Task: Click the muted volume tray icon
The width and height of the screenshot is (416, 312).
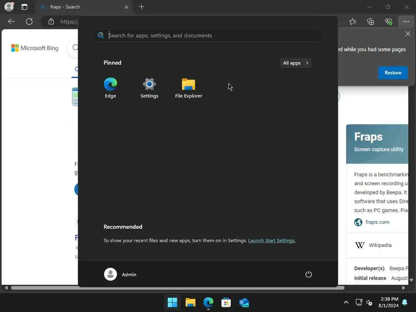Action: tap(369, 302)
